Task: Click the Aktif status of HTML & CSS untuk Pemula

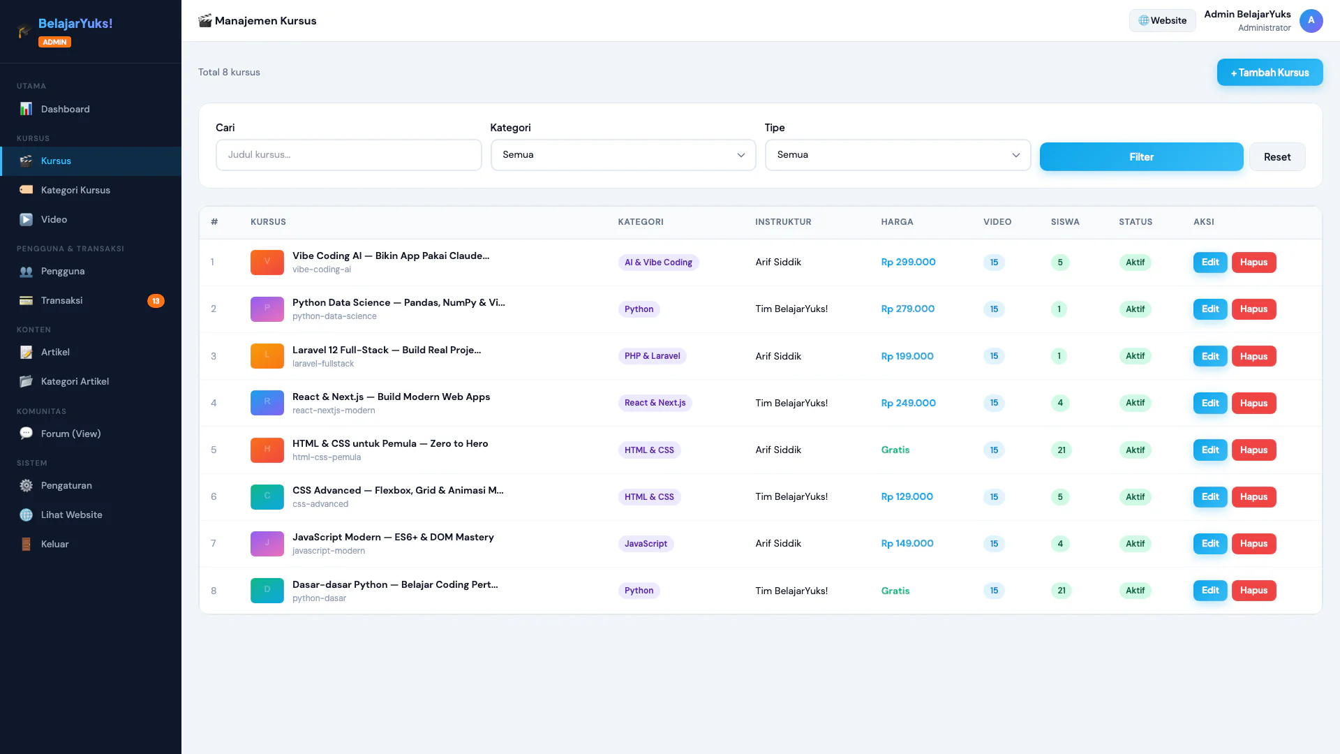Action: (1135, 450)
